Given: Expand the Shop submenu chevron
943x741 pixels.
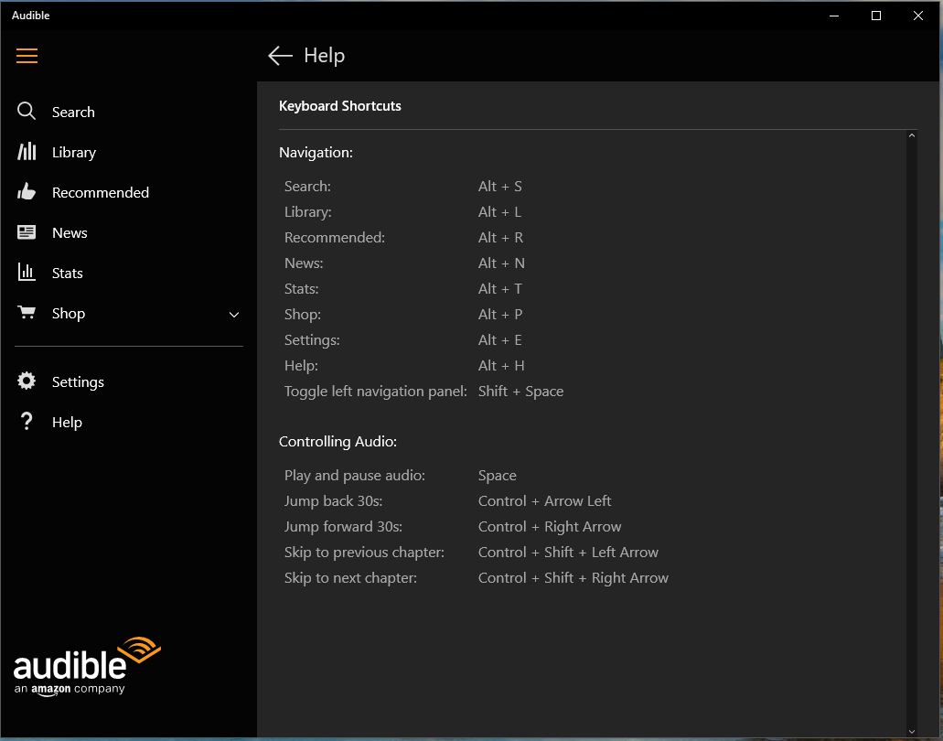Looking at the screenshot, I should (x=234, y=315).
